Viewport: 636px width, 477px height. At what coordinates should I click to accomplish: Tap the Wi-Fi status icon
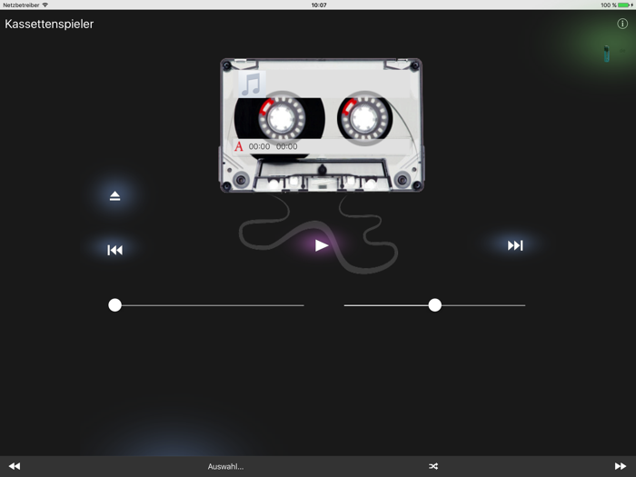click(45, 5)
